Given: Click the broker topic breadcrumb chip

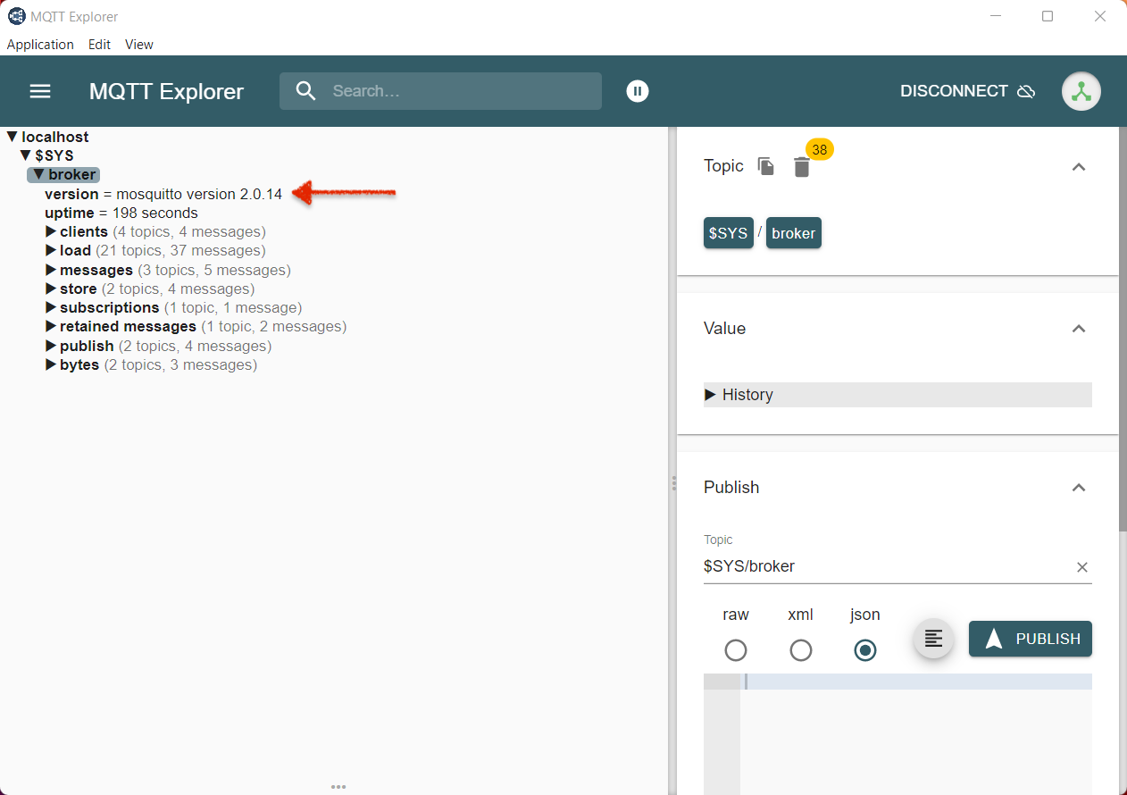Looking at the screenshot, I should pyautogui.click(x=794, y=233).
